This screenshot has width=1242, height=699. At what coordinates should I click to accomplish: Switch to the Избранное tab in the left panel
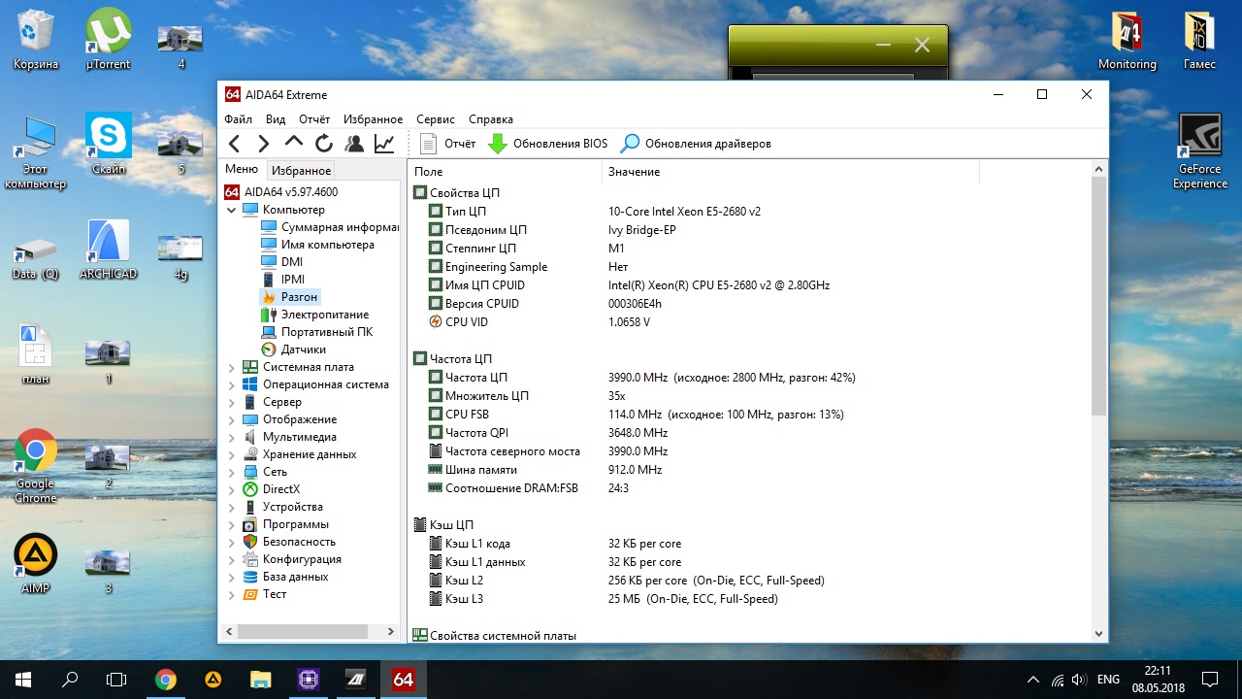coord(301,171)
